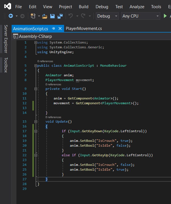Open the Project menu

coord(66,6)
